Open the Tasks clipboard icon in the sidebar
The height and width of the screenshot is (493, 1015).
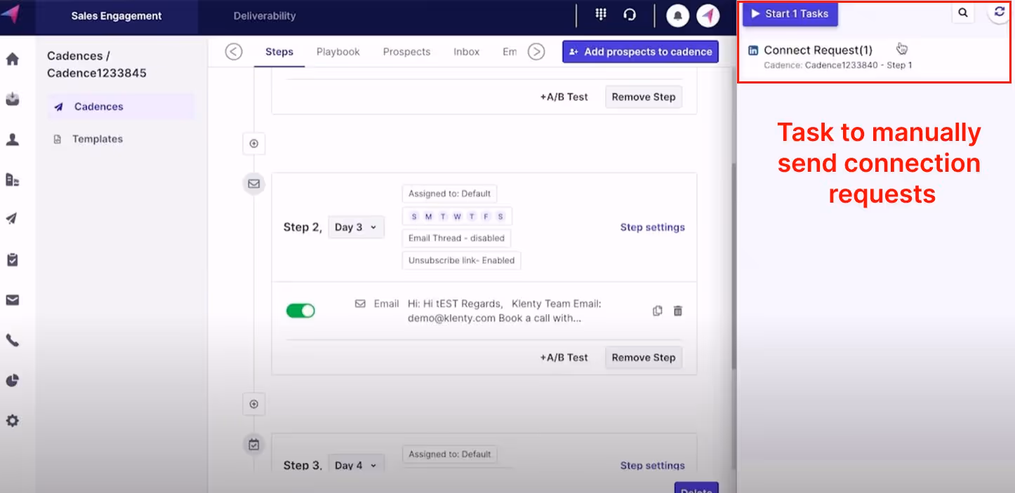point(13,259)
